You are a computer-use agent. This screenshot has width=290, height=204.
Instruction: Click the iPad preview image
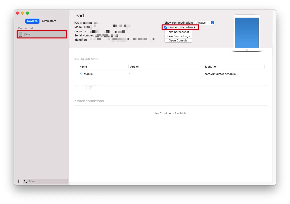click(x=247, y=33)
